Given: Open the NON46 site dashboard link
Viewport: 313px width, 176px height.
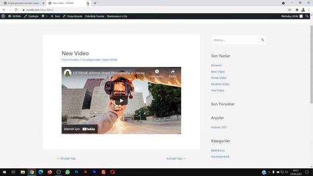Looking at the screenshot, I should click(x=15, y=16).
